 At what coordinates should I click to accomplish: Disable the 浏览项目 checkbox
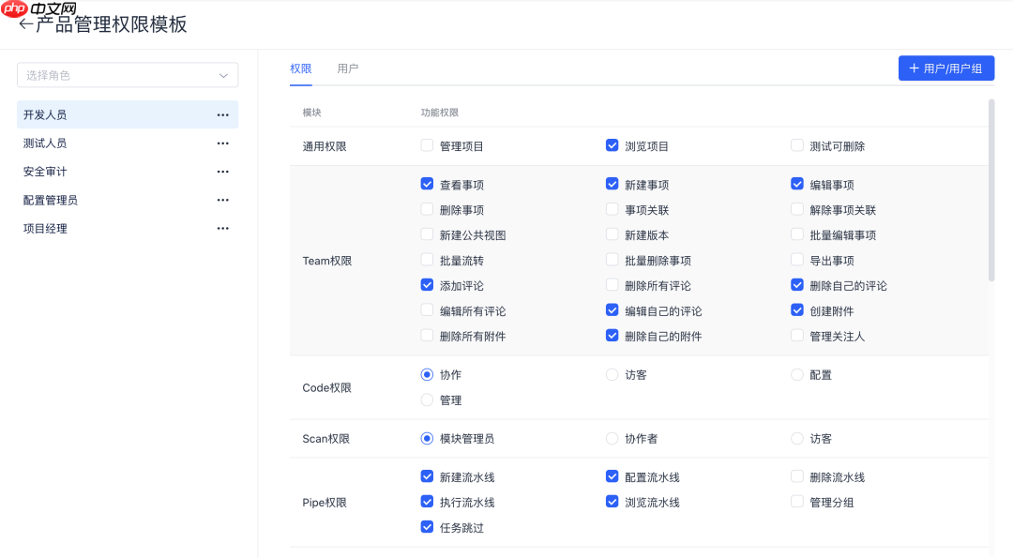[x=613, y=145]
